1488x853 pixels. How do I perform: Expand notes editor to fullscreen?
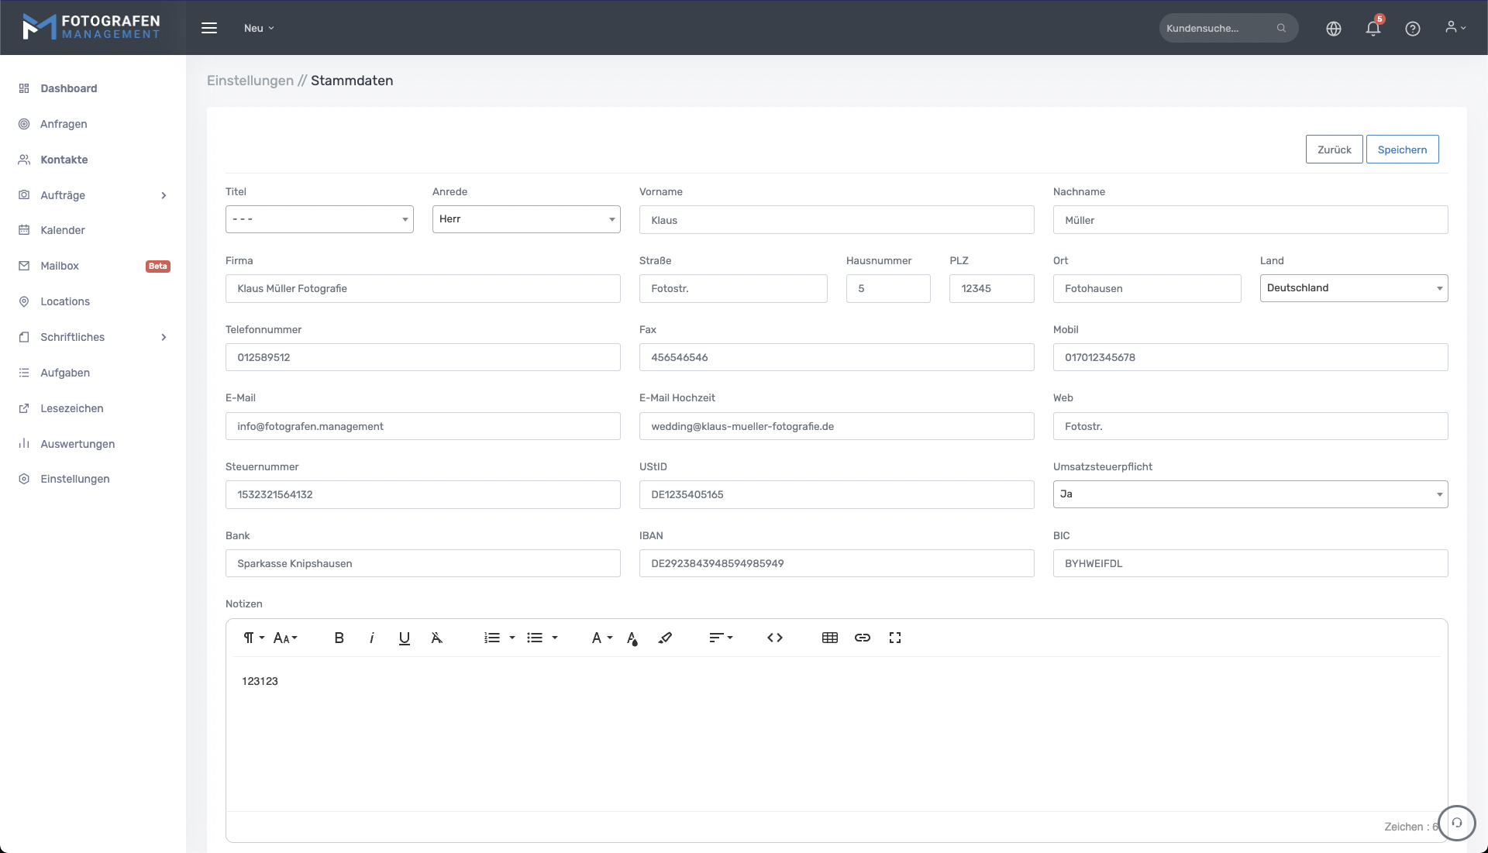tap(895, 638)
